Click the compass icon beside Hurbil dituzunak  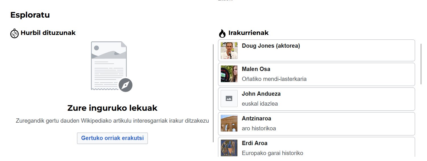pyautogui.click(x=14, y=34)
